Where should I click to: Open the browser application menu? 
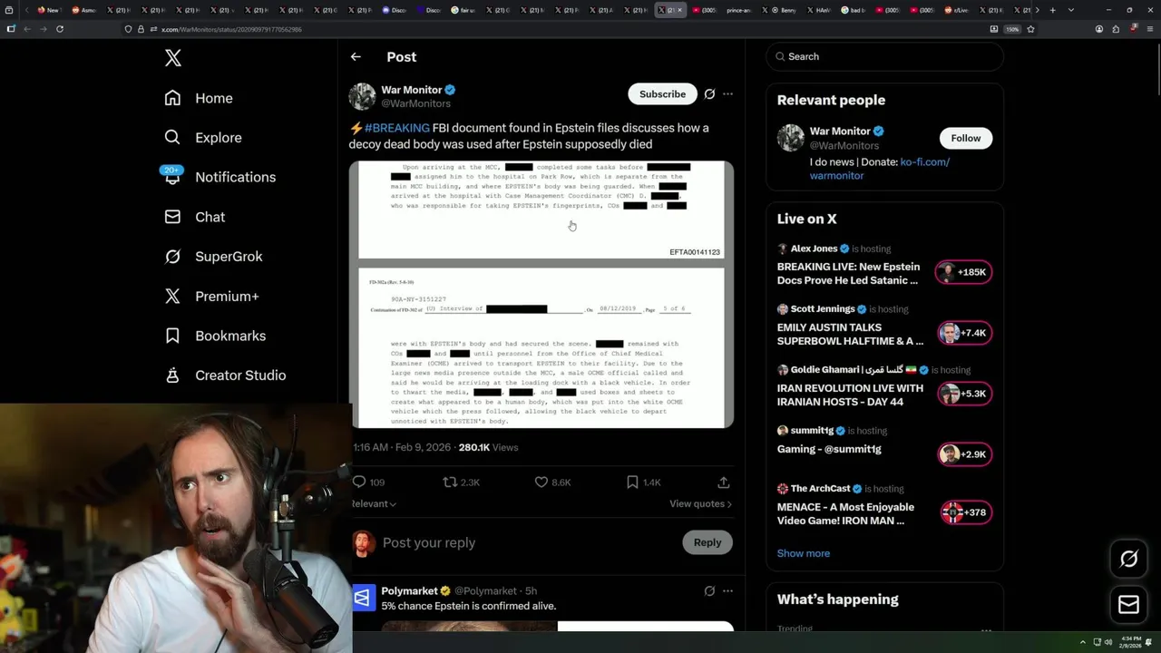1149,29
